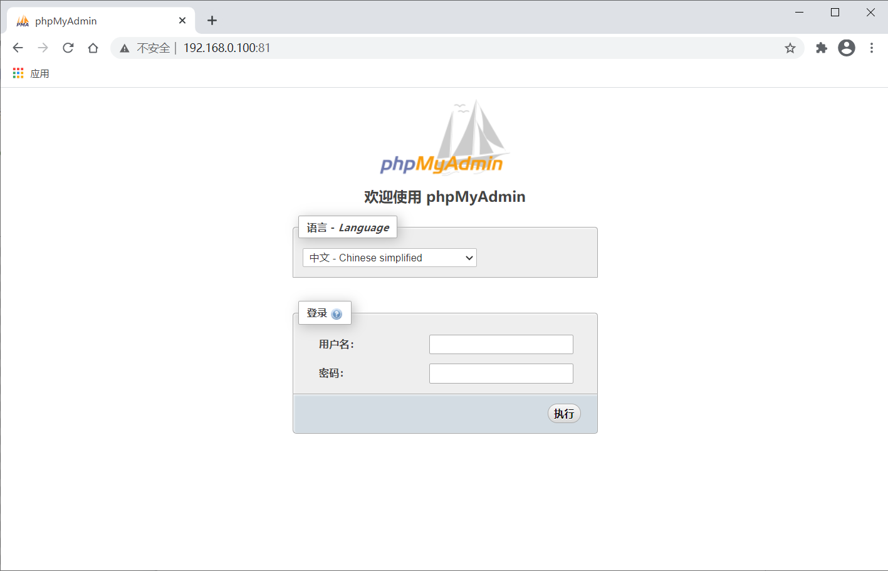Click the 应用 bookmarks label

pos(39,74)
